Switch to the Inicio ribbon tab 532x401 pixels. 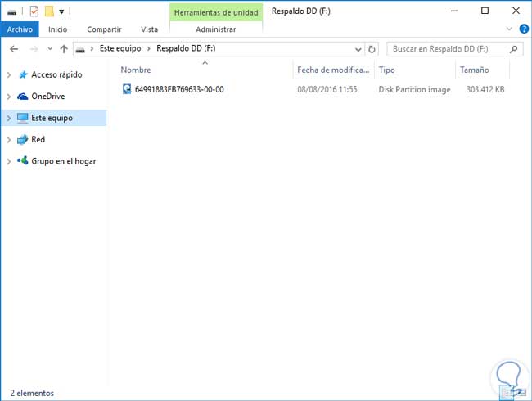click(x=57, y=29)
